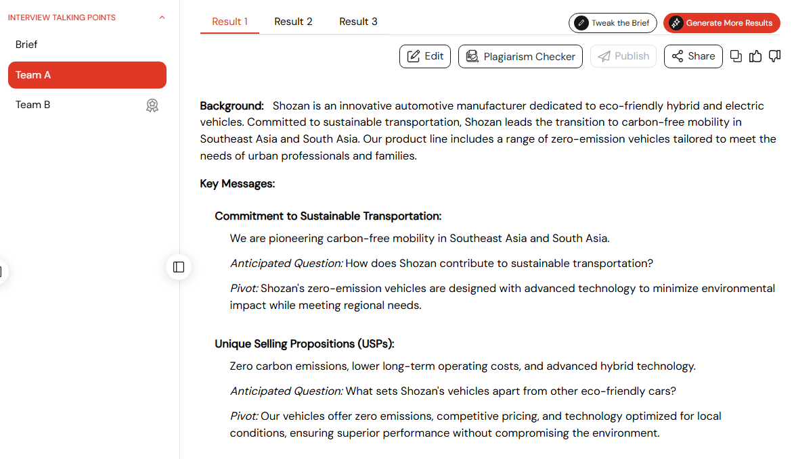Click the pivot text 'Our vehicles offer zero emissions'
The image size is (794, 459).
point(475,425)
